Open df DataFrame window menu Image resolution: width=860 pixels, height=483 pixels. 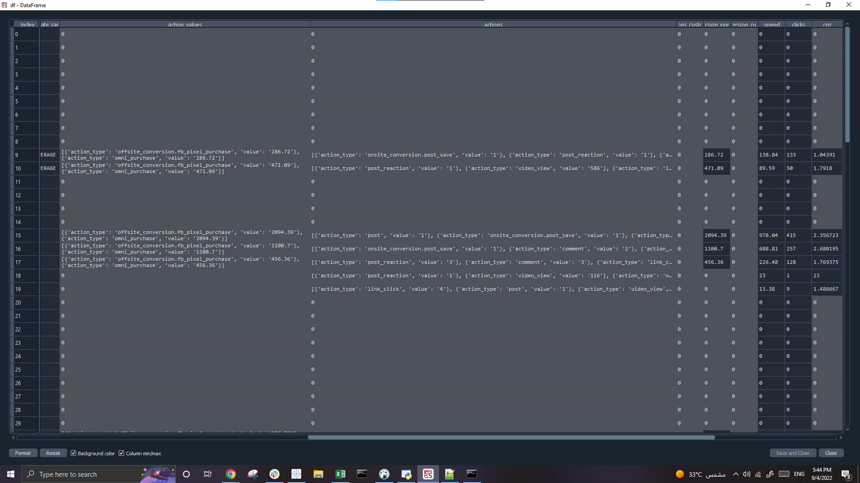pos(5,5)
